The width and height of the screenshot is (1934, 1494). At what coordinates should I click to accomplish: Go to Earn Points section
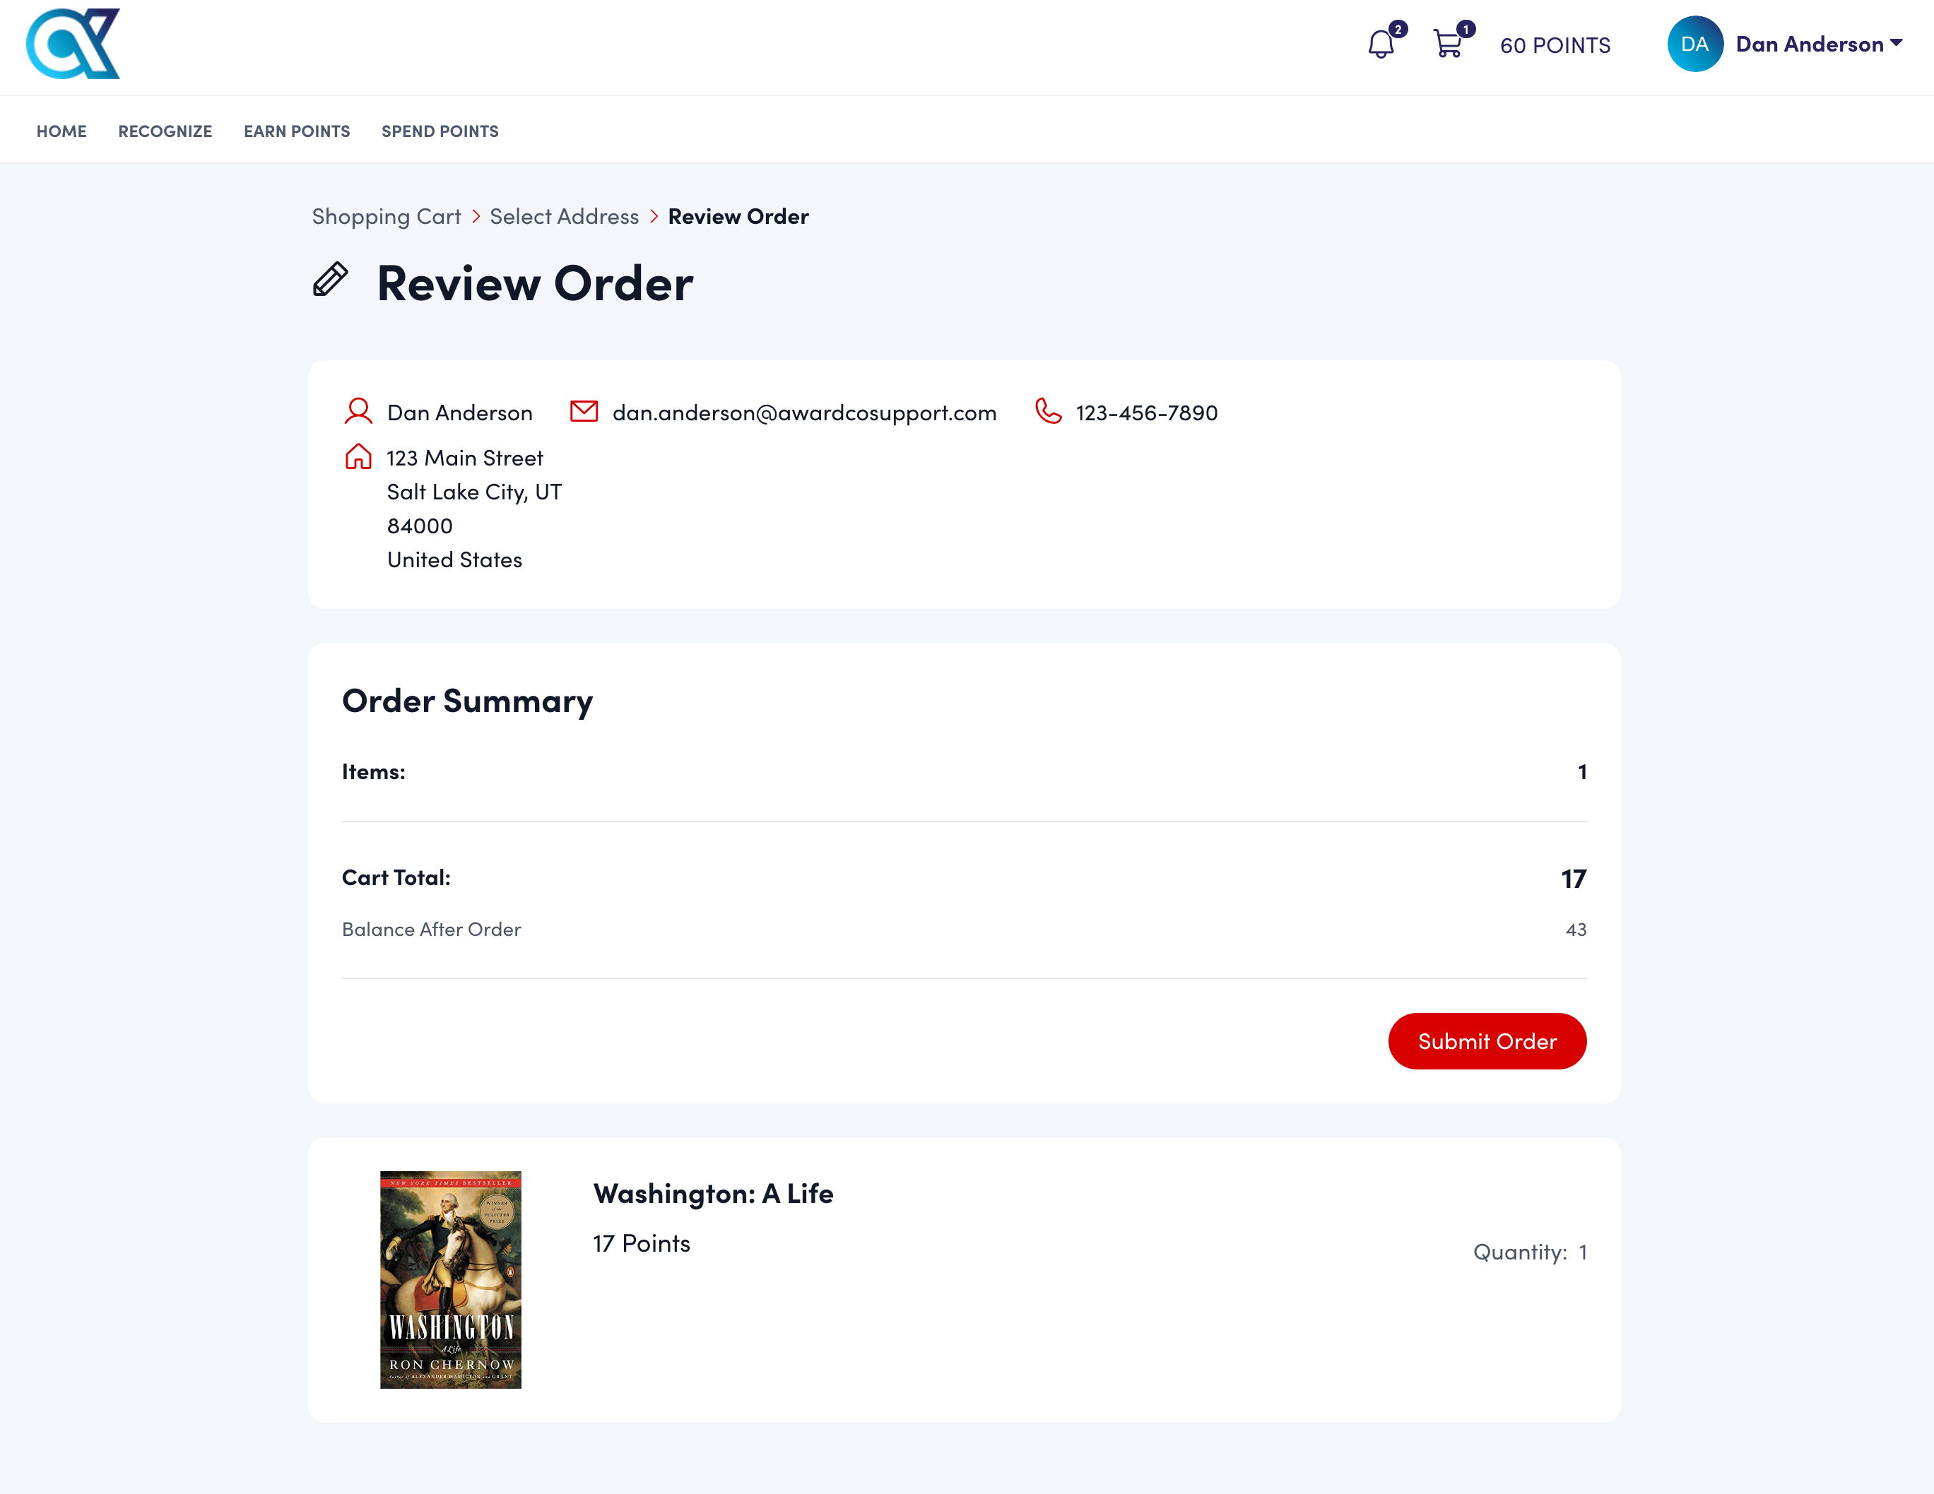[297, 131]
